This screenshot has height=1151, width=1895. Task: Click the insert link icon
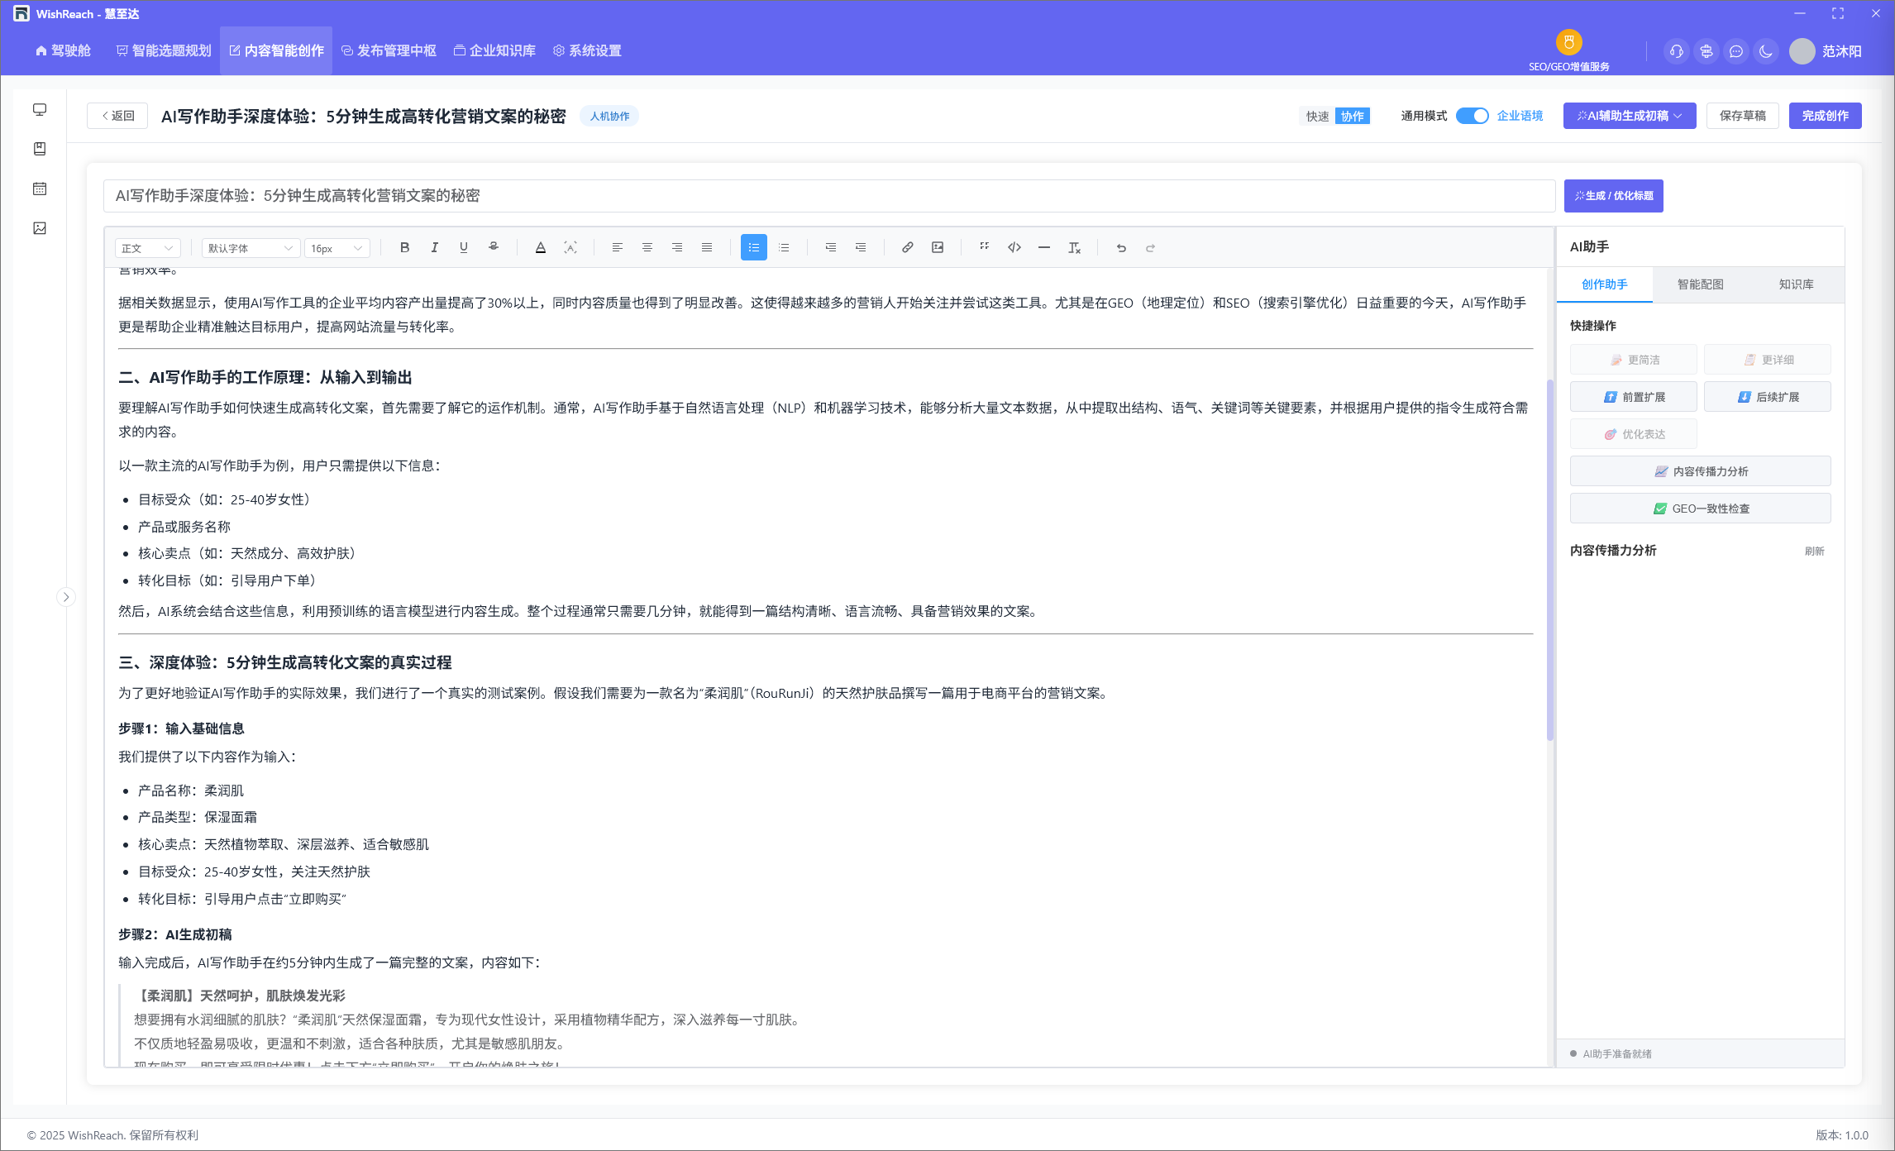pyautogui.click(x=907, y=247)
